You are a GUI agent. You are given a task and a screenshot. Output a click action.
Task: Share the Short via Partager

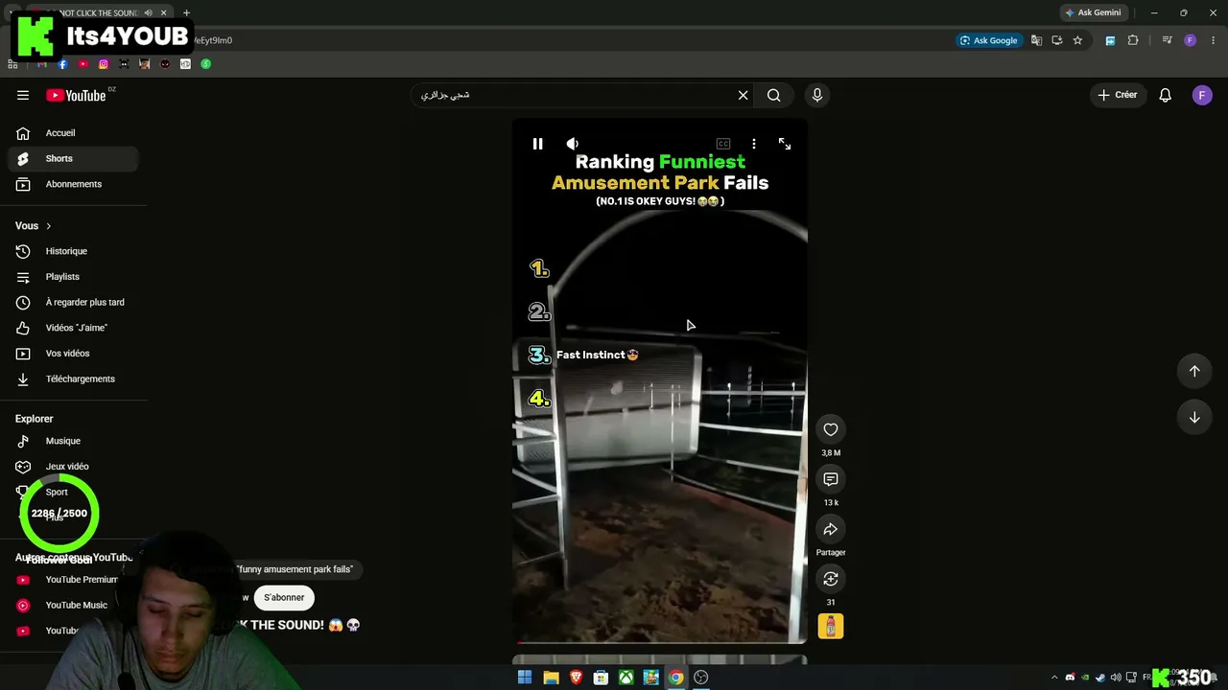click(x=831, y=529)
